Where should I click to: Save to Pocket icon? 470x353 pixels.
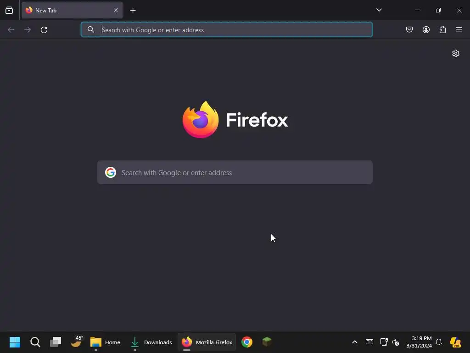pos(409,29)
